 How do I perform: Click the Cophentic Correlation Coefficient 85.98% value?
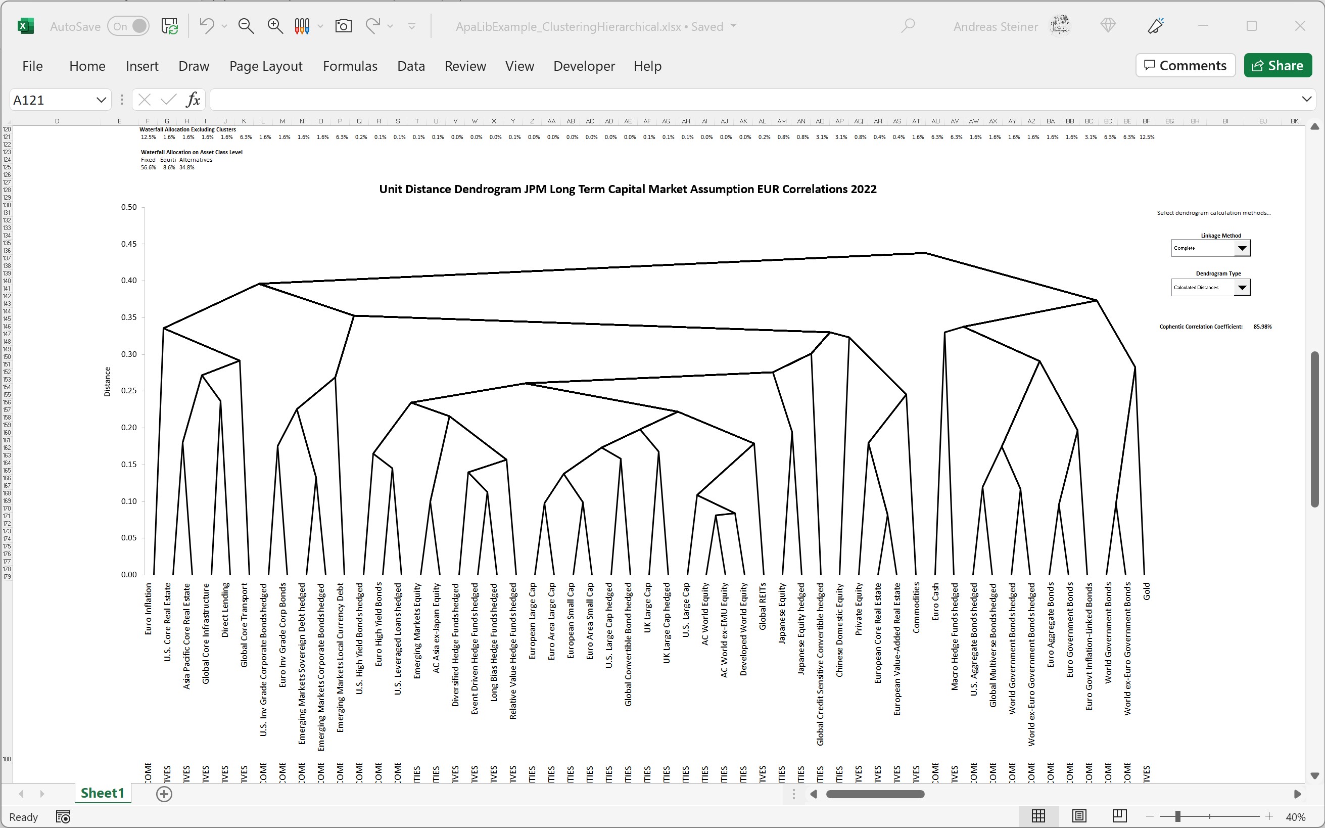pyautogui.click(x=1263, y=327)
